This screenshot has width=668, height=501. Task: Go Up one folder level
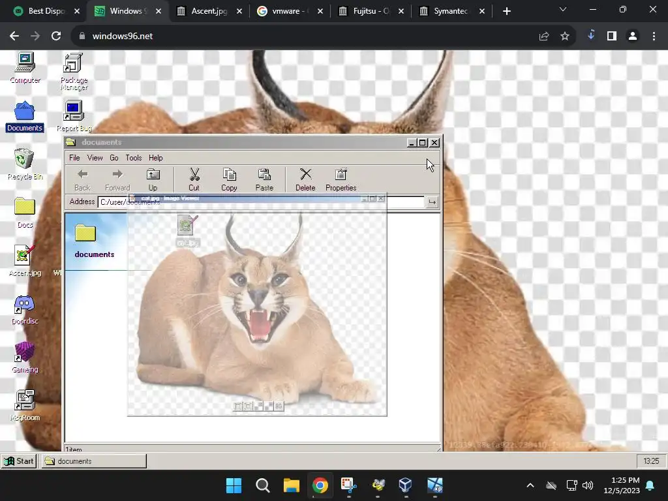153,180
